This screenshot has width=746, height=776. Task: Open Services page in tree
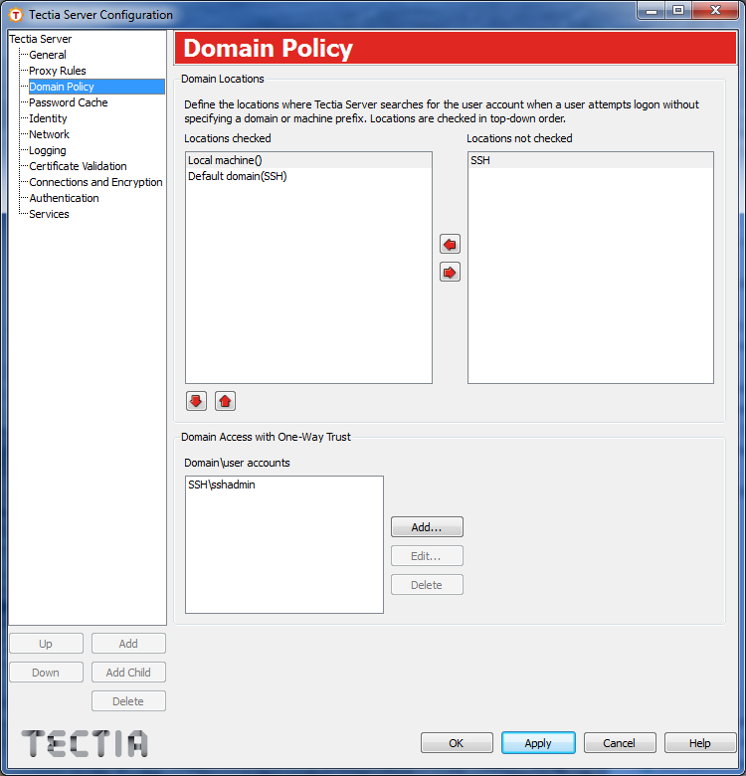(x=49, y=214)
